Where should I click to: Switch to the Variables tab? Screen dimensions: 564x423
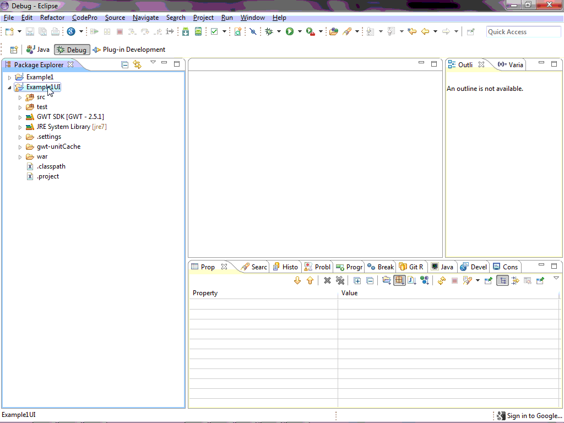click(510, 65)
